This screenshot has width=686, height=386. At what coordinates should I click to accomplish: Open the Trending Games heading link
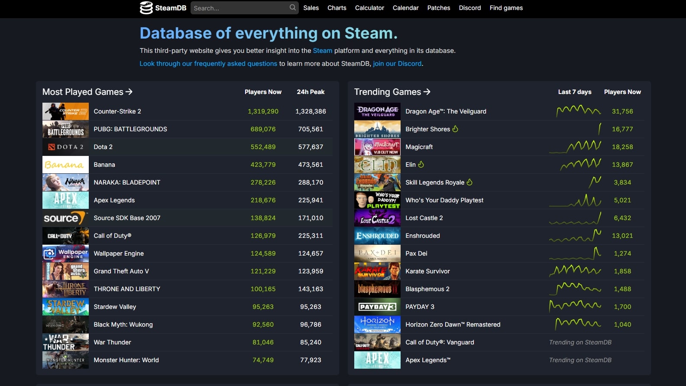pyautogui.click(x=392, y=92)
